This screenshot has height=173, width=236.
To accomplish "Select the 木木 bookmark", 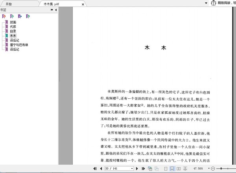I will 13,36.
